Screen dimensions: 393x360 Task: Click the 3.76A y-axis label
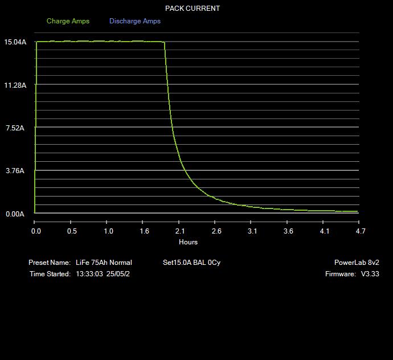click(x=15, y=171)
